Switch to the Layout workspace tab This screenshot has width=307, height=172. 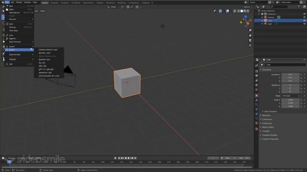tap(45, 3)
